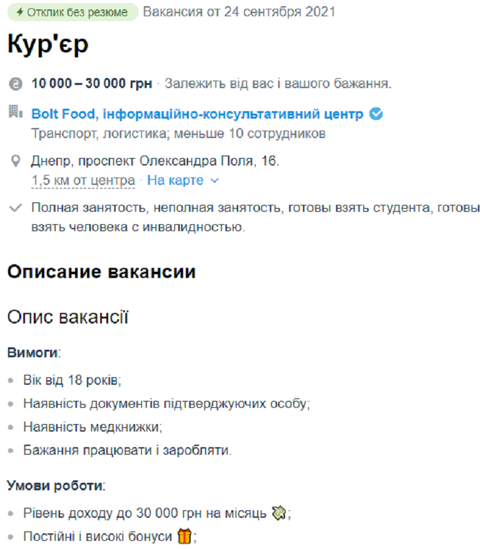Click the Отклик без резюме badge
The width and height of the screenshot is (480, 549).
pyautogui.click(x=64, y=12)
